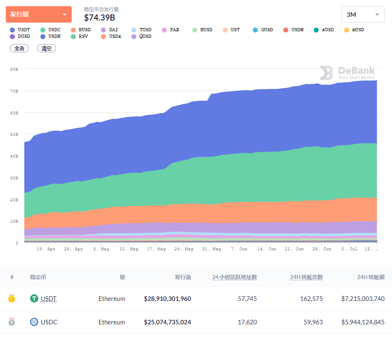Sort by 发行量 column header
Screen dimensions: 392x340
(183, 277)
